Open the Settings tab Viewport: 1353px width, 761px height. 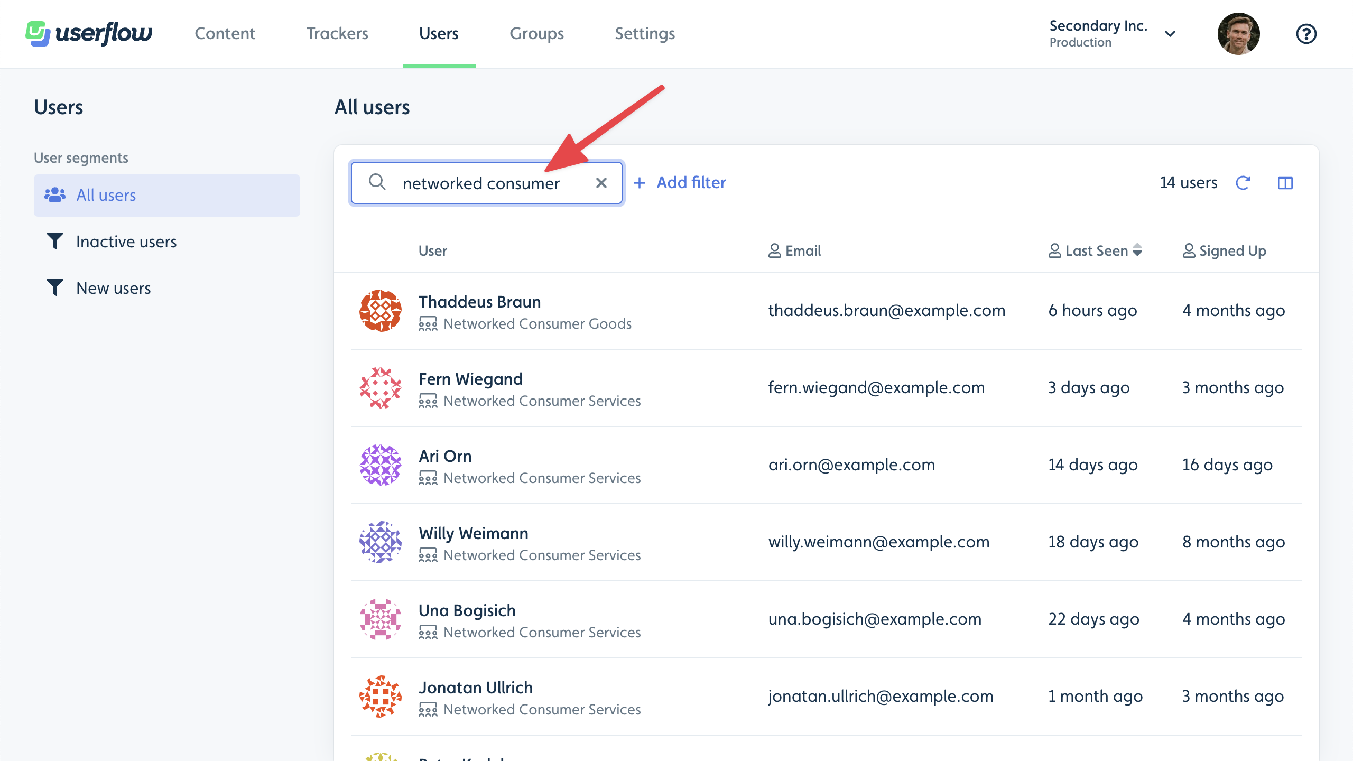[x=645, y=33]
